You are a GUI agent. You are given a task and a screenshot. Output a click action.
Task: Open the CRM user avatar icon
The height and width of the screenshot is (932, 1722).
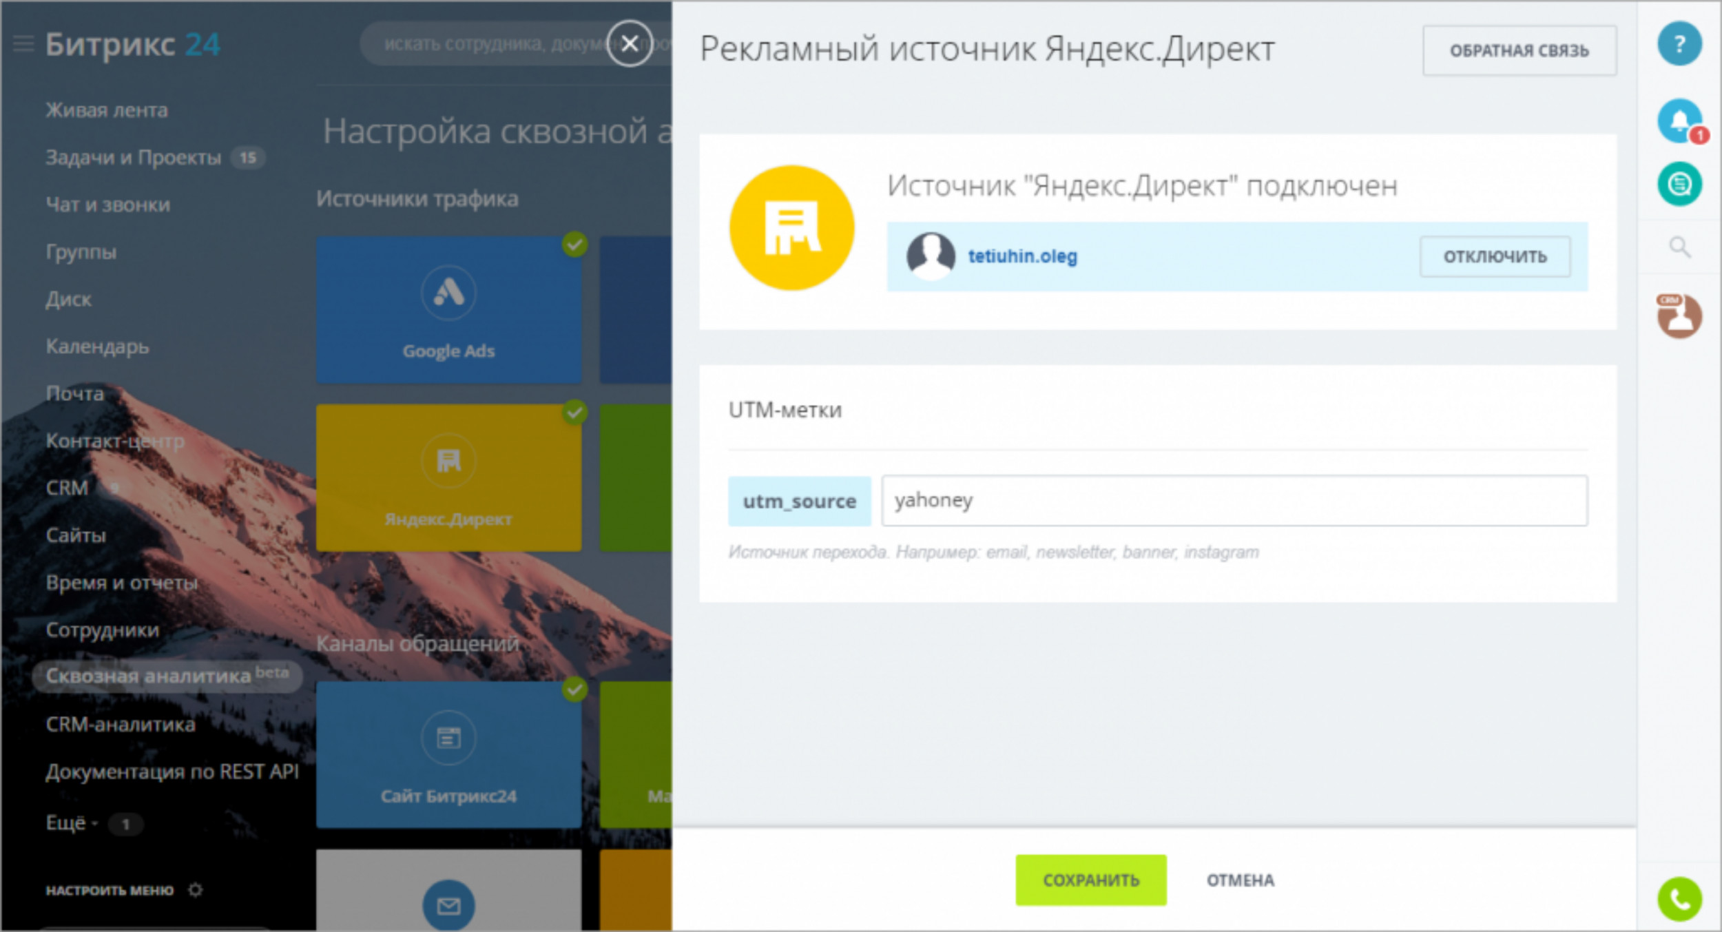tap(1679, 316)
